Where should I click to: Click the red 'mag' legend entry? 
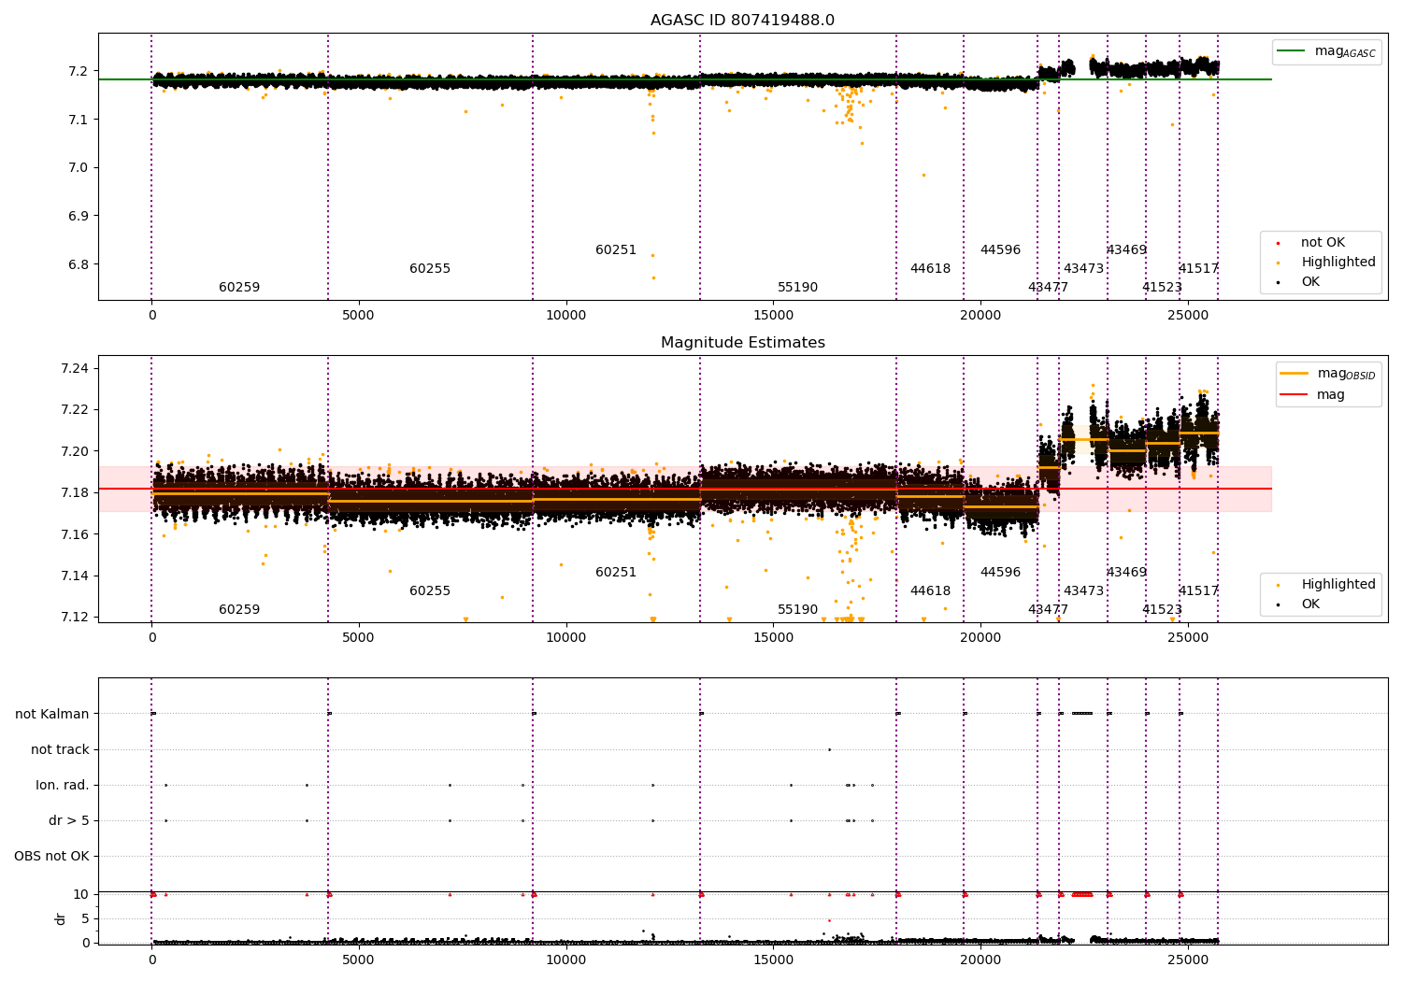point(1331,395)
